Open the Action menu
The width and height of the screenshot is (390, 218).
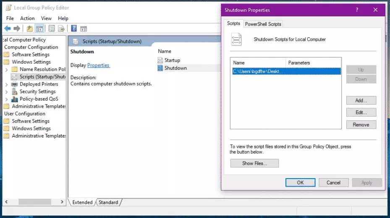click(x=27, y=18)
